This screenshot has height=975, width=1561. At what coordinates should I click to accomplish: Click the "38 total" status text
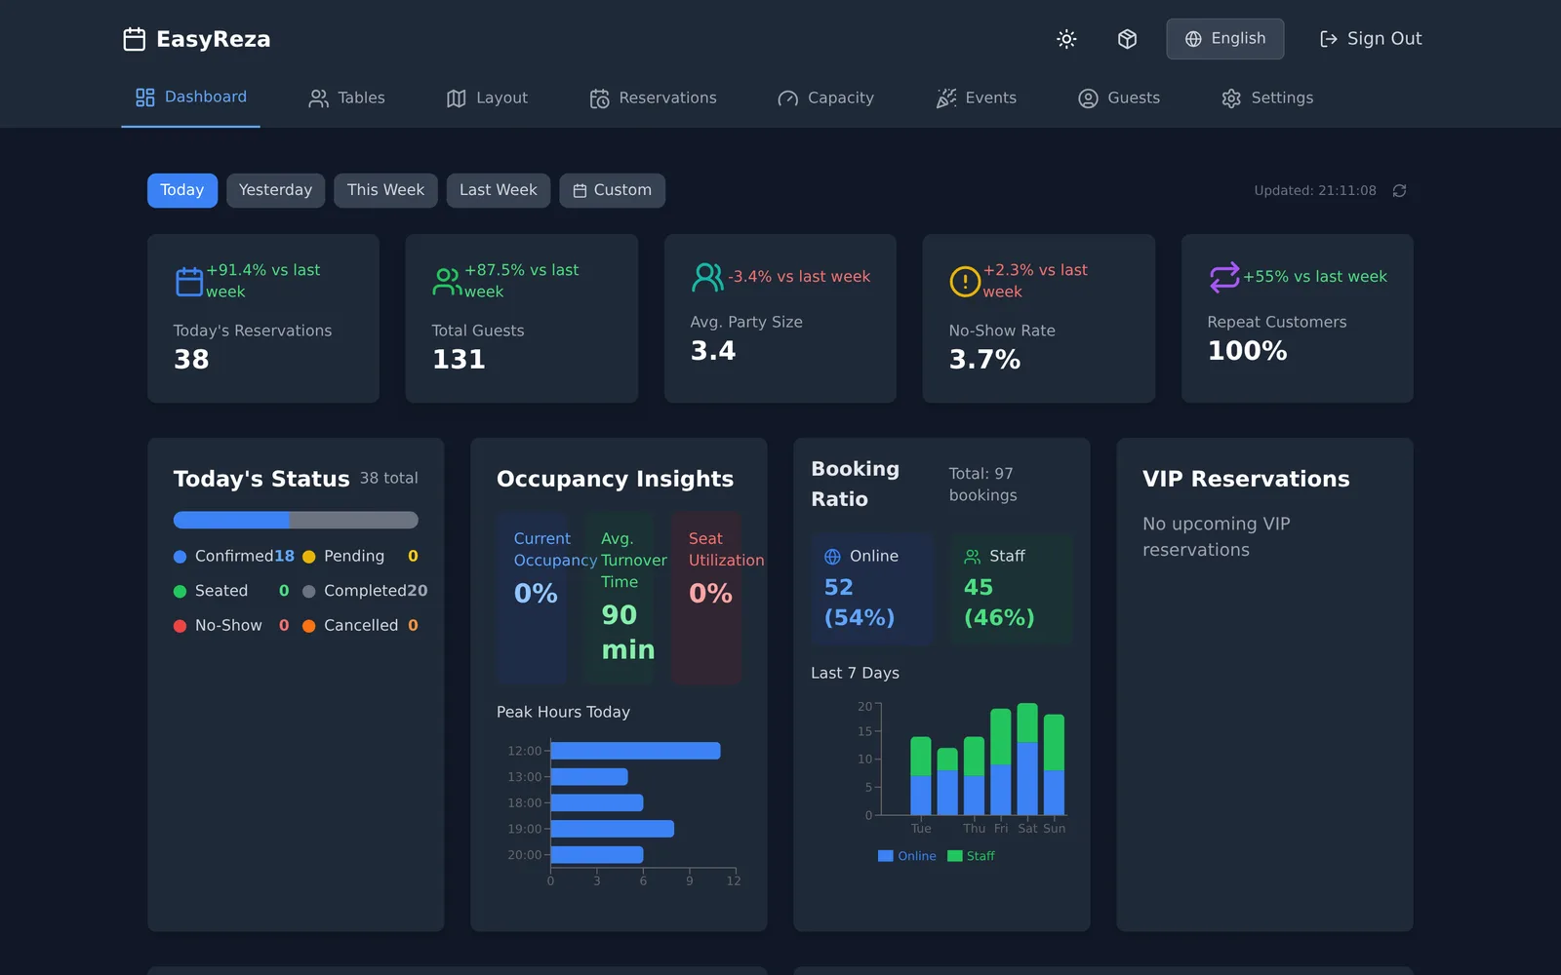click(x=389, y=479)
